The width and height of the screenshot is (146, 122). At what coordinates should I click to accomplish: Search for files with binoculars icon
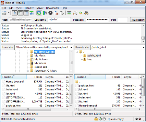pos(86,13)
